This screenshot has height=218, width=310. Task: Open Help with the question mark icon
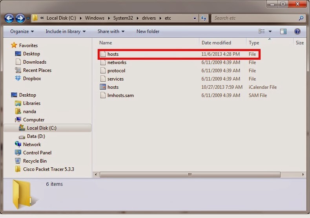(297, 31)
